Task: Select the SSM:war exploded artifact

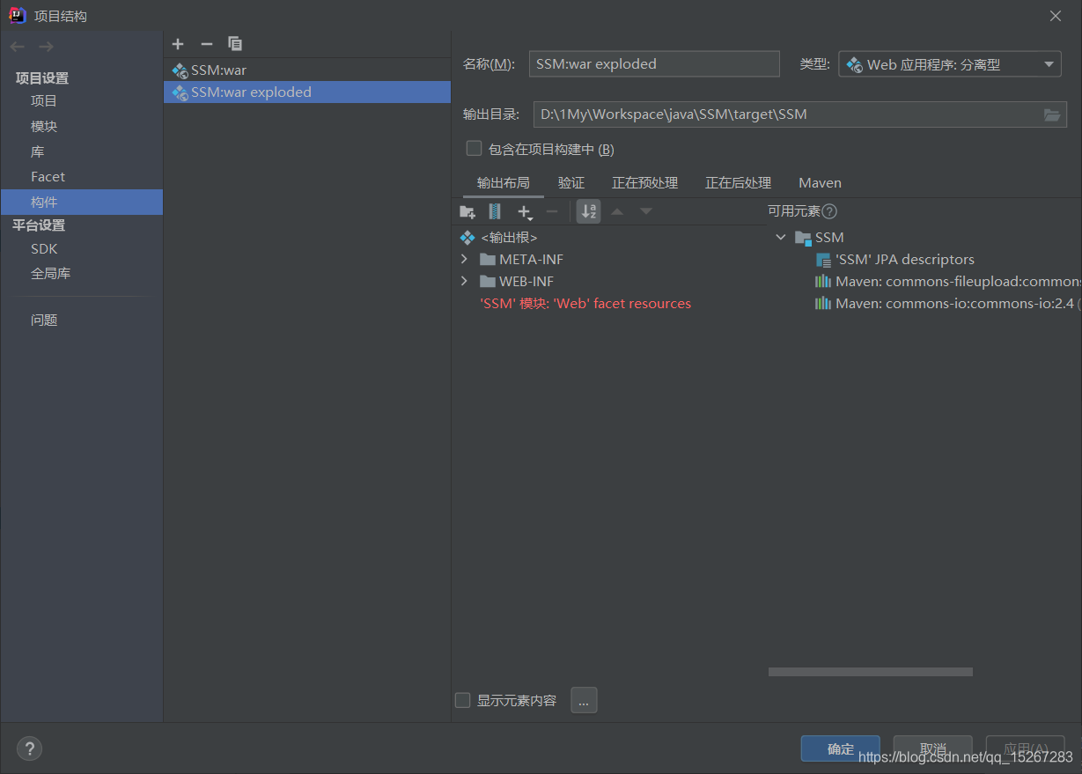Action: coord(307,92)
